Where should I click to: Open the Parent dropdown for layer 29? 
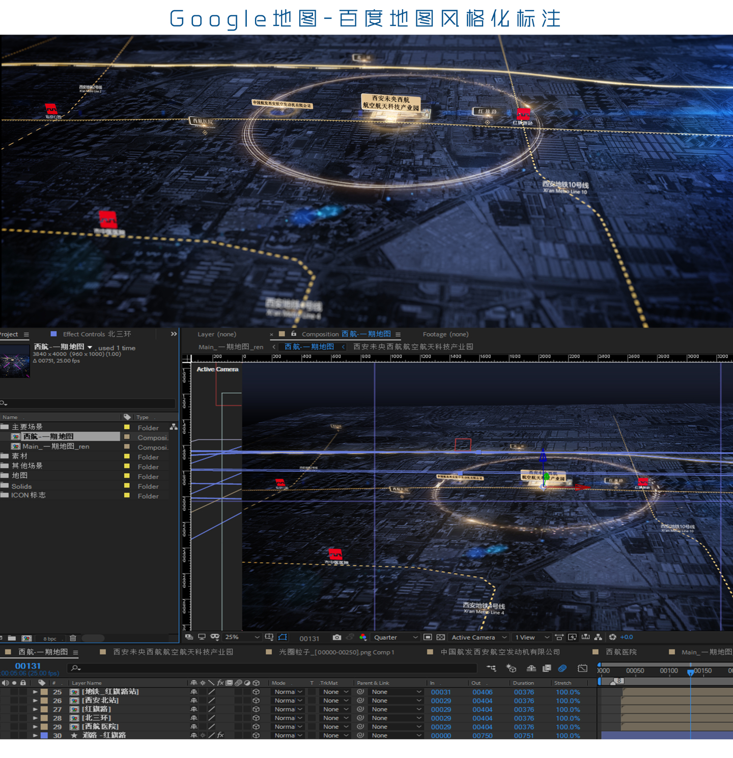[396, 726]
